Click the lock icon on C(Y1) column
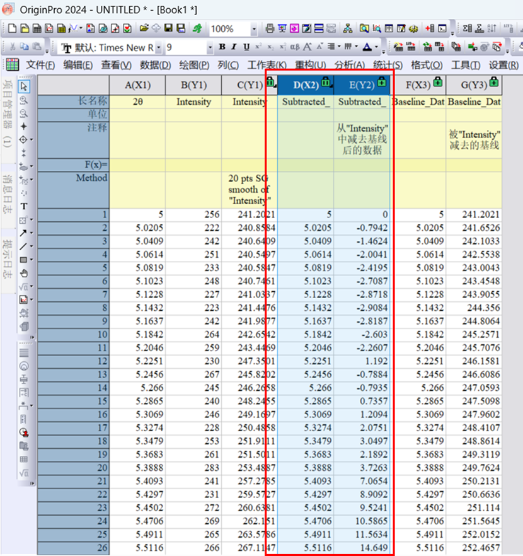 pos(270,82)
